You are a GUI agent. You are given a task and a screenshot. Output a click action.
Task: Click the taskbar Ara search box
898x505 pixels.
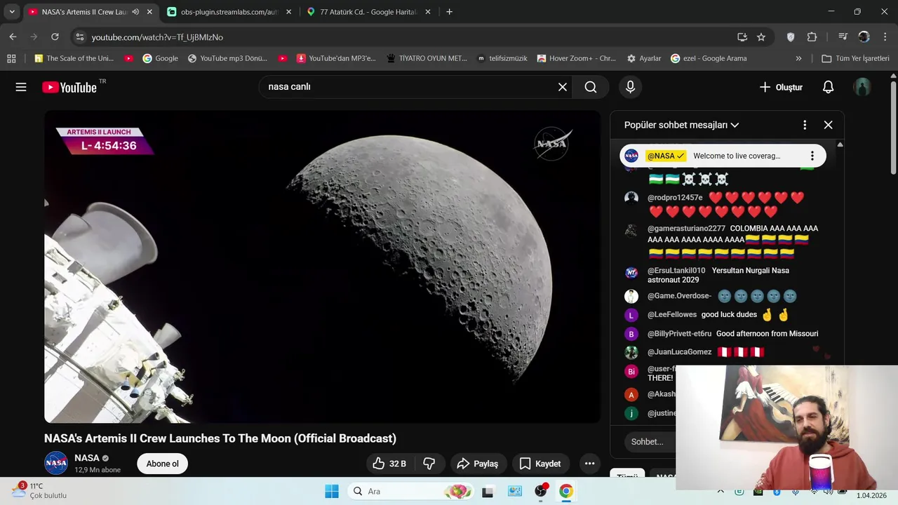pyautogui.click(x=410, y=491)
